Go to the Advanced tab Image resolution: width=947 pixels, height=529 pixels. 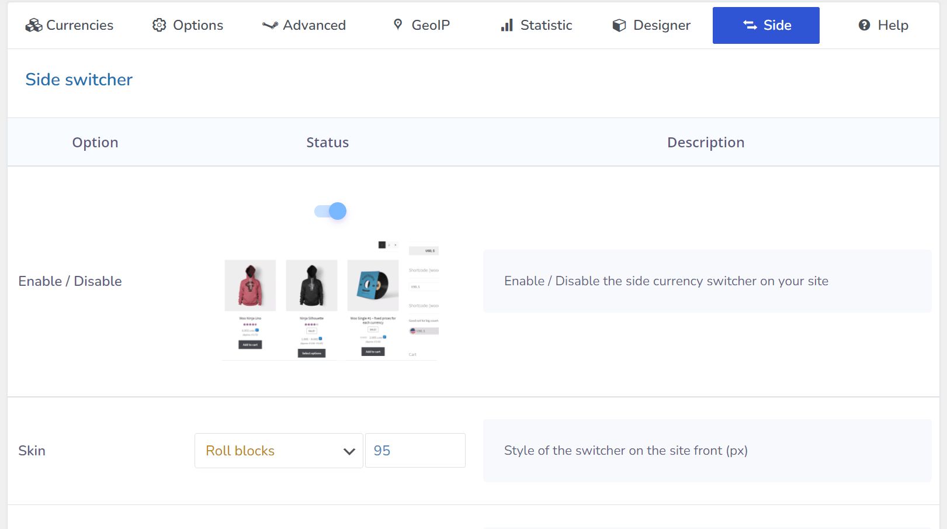314,25
